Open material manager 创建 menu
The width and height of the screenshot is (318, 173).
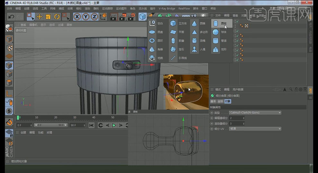click(x=23, y=133)
